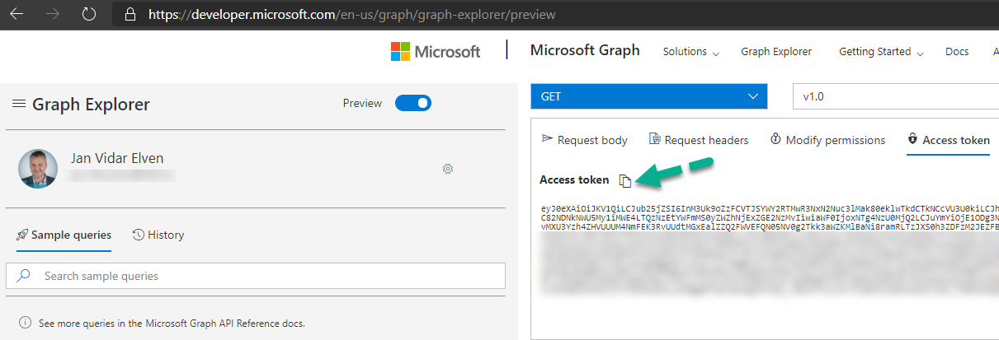Open the Request headers tab

(699, 140)
